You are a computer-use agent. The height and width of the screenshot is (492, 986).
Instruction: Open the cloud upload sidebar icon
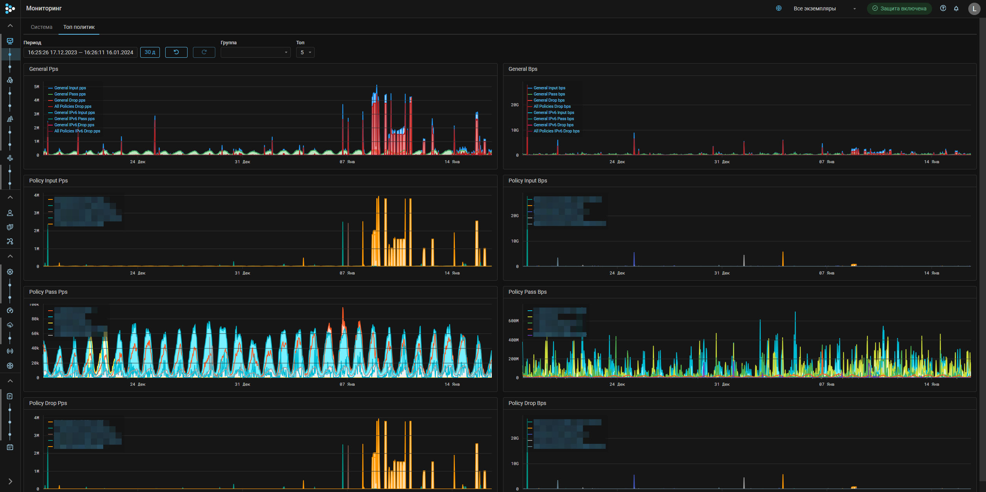[x=10, y=325]
